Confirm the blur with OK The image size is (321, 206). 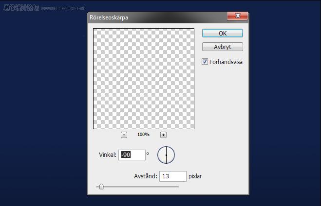click(x=223, y=33)
